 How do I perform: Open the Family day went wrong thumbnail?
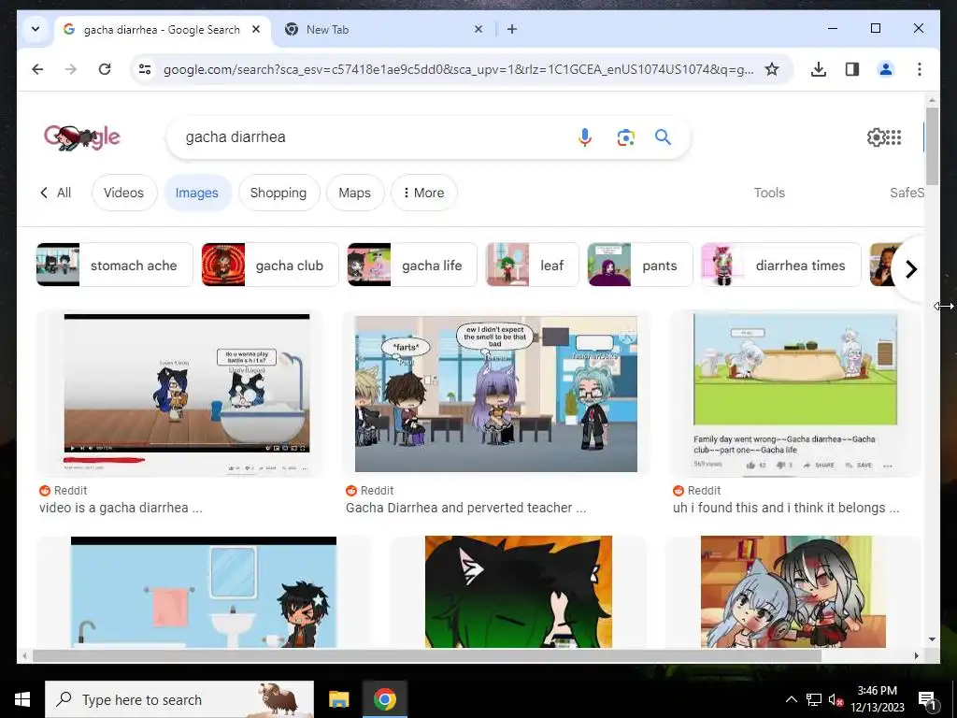pos(795,394)
